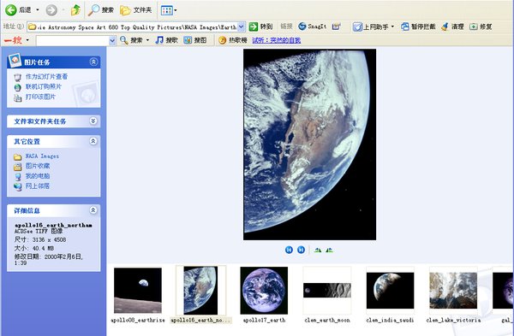Screen dimensions: 514x336
Task: Click the 搜图 image search button
Action: 195,40
